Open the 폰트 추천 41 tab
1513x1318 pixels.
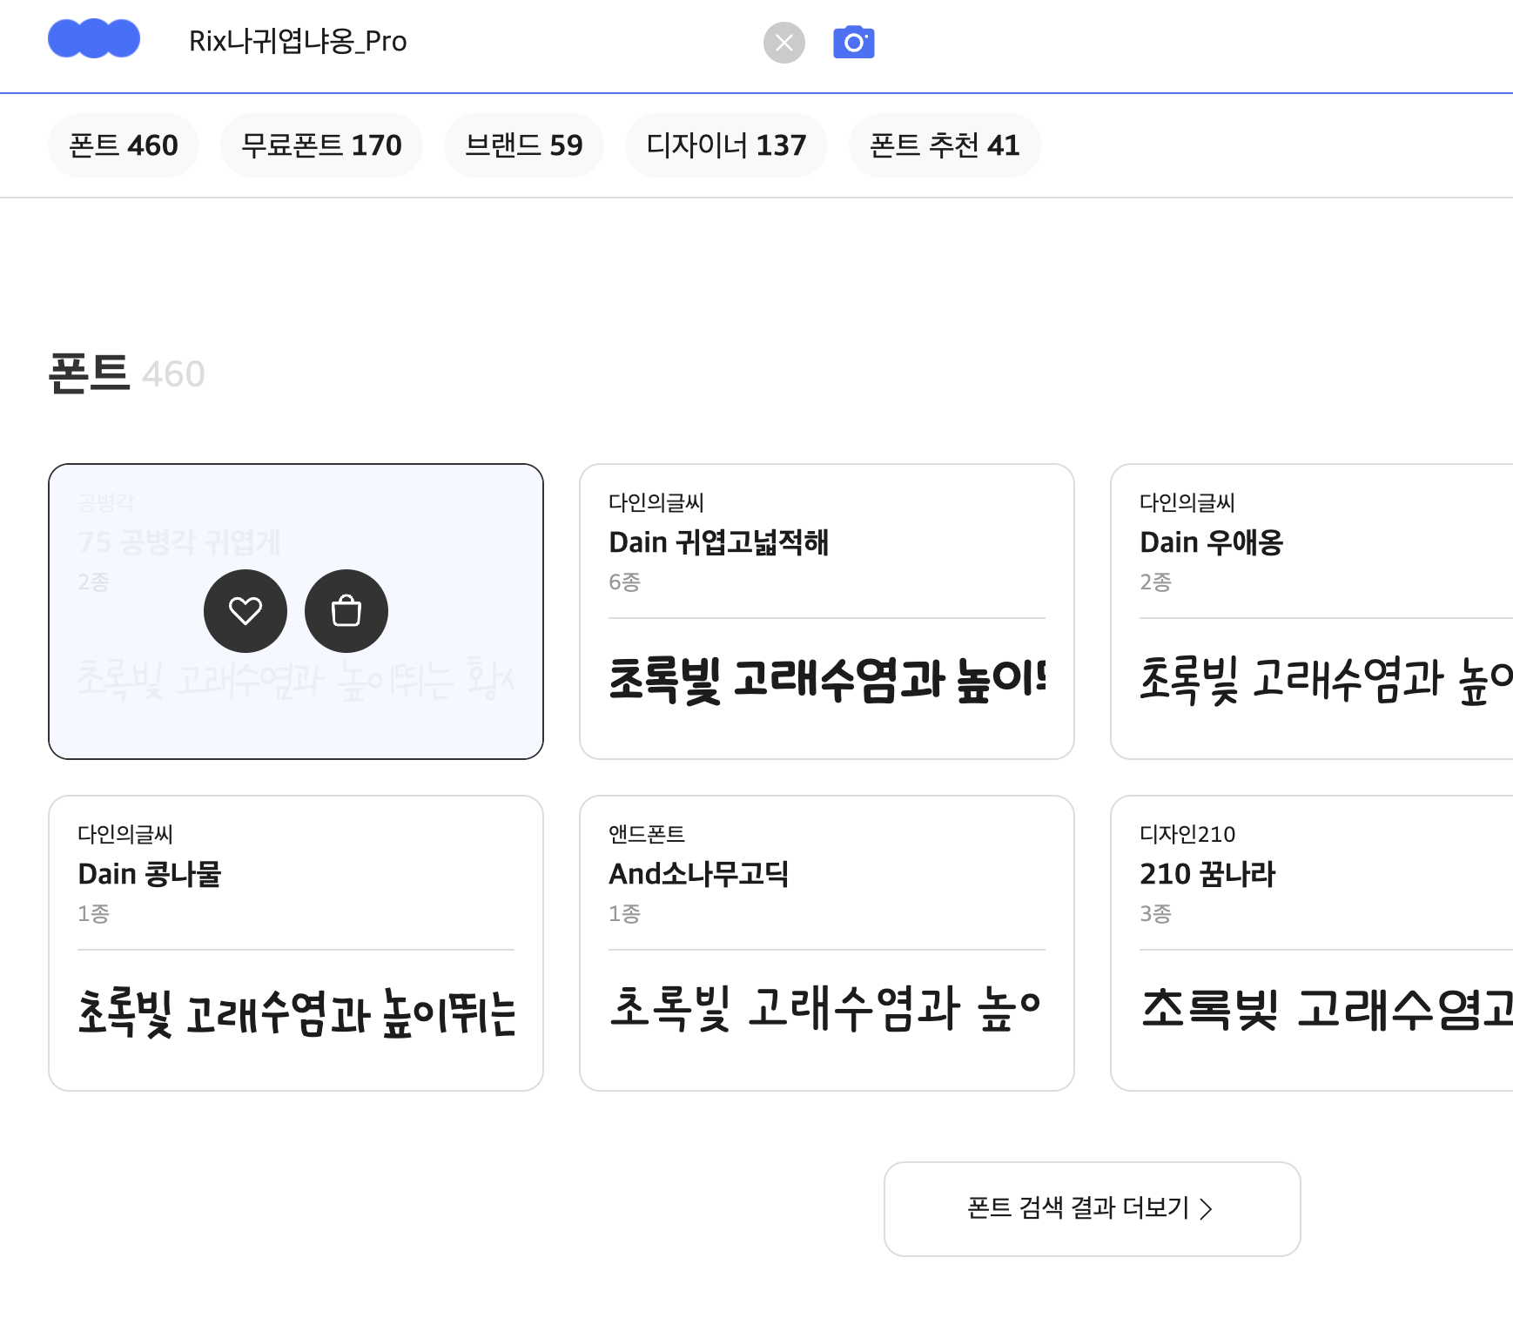(x=945, y=145)
